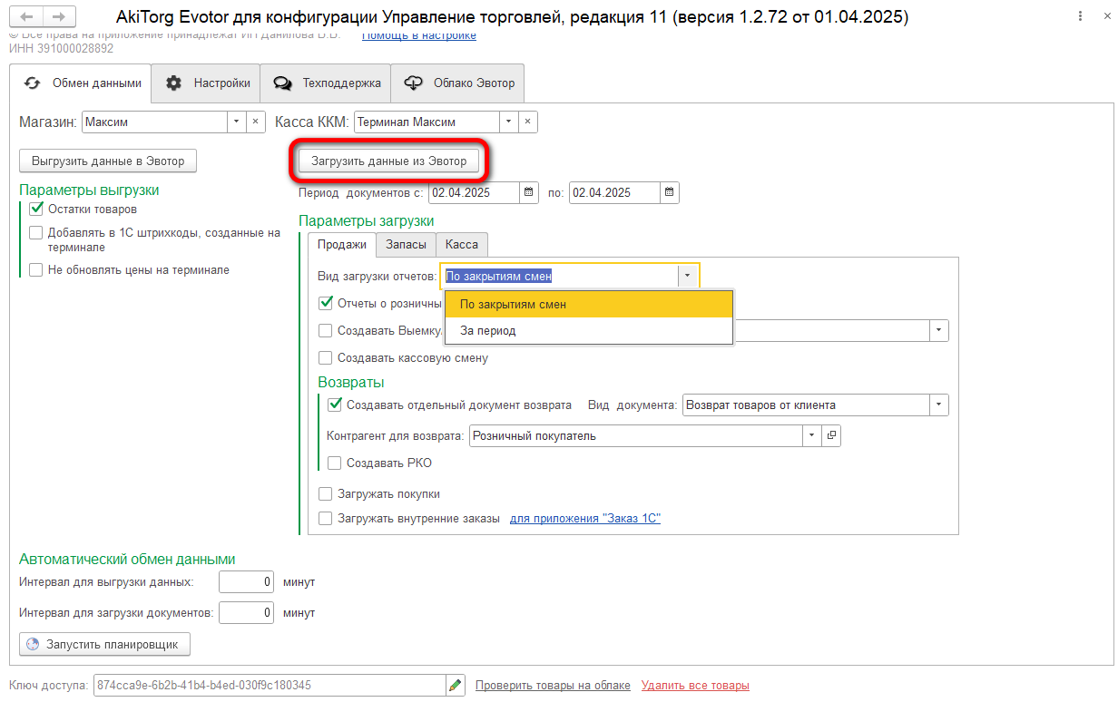Expand Контрагент для возврата dropdown arrow
Screen dimensions: 1118x702
[812, 436]
